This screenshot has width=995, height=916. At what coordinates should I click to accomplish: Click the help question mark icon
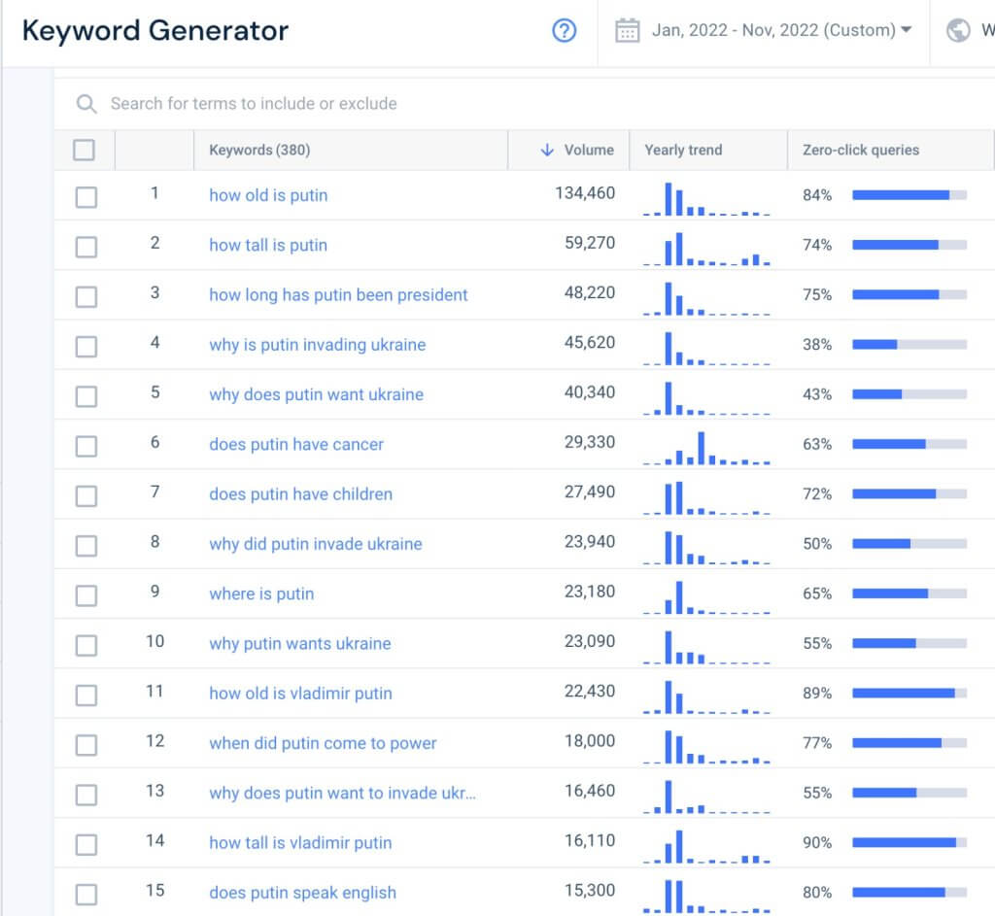[564, 30]
